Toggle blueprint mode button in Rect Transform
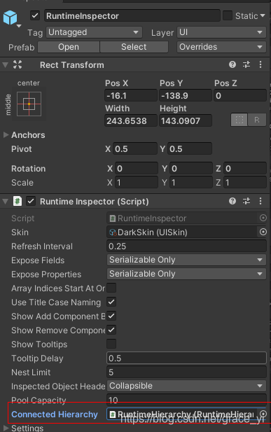 coord(239,120)
